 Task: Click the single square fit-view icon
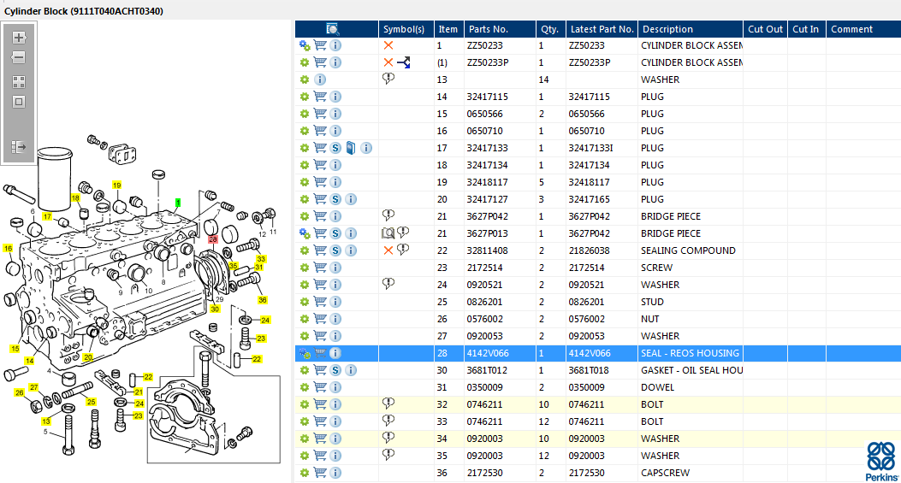pyautogui.click(x=19, y=102)
